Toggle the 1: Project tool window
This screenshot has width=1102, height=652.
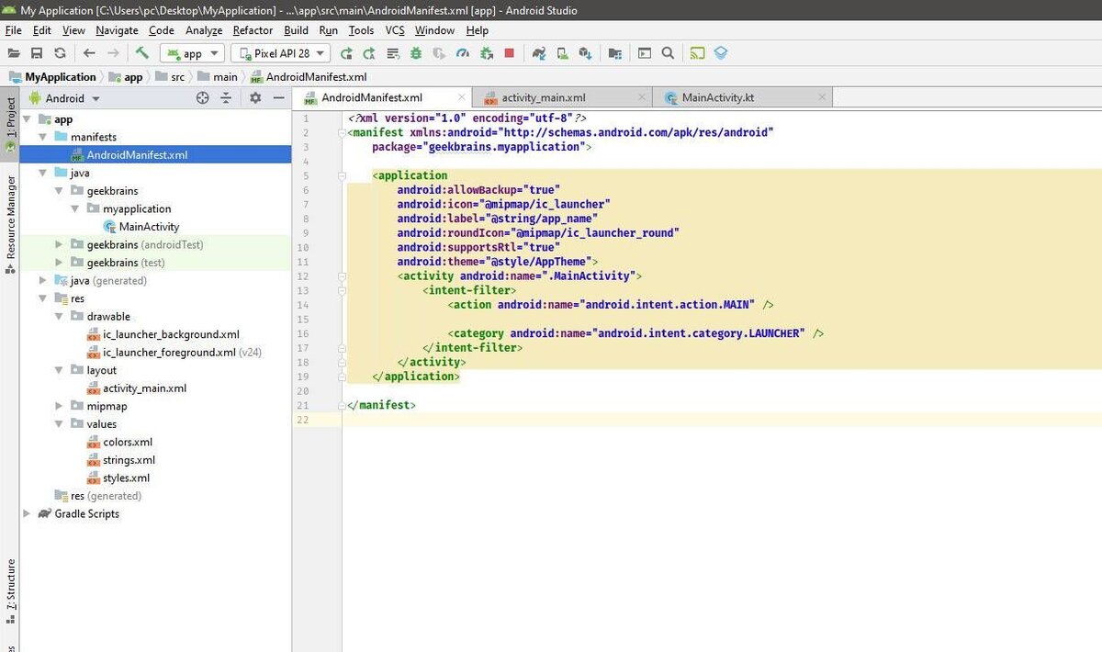10,118
